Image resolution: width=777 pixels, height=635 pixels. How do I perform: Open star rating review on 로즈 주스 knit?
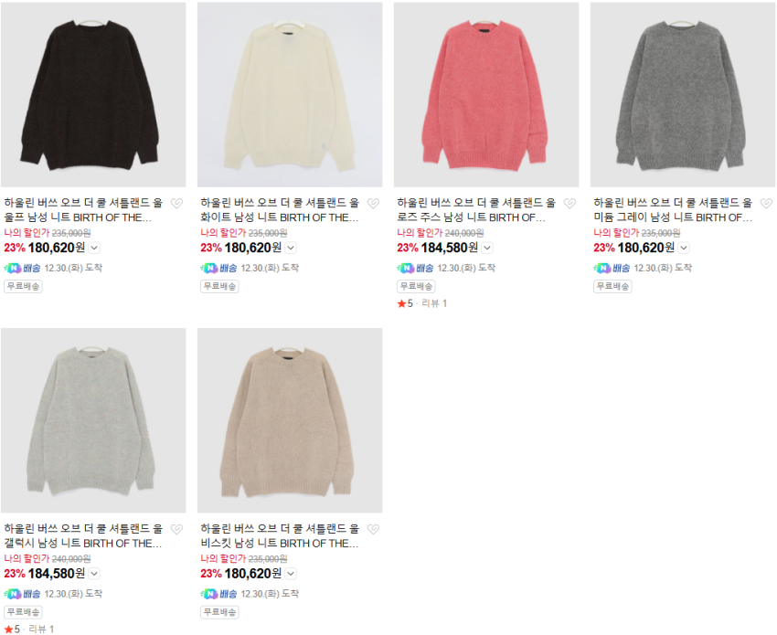click(x=422, y=303)
